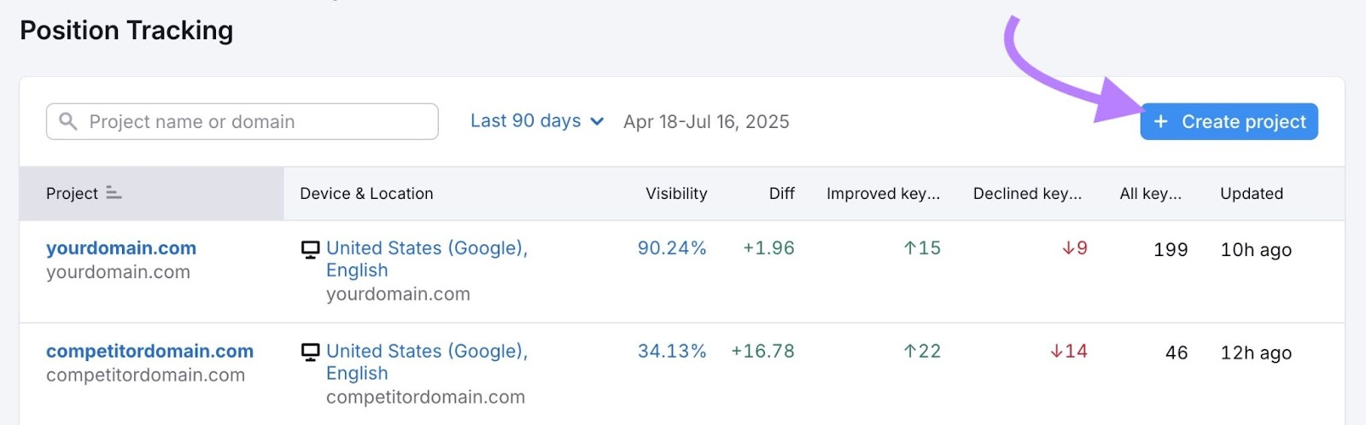The height and width of the screenshot is (425, 1366).
Task: Sort by Diff column header
Action: 781,194
